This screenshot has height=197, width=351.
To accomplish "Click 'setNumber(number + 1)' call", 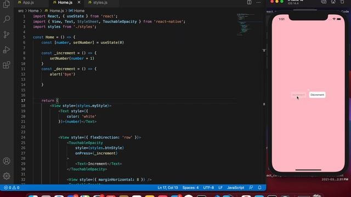I will [x=72, y=59].
